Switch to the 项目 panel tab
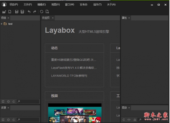 tap(3, 18)
